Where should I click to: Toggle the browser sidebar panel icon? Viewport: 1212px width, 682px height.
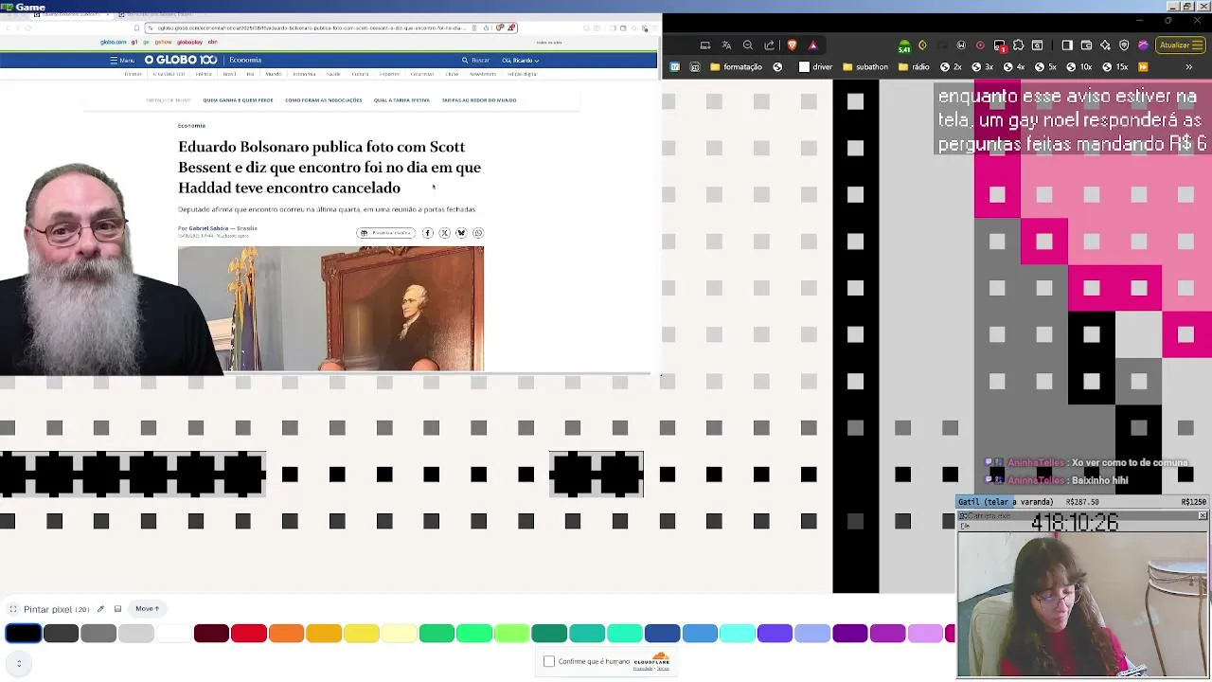(1067, 45)
